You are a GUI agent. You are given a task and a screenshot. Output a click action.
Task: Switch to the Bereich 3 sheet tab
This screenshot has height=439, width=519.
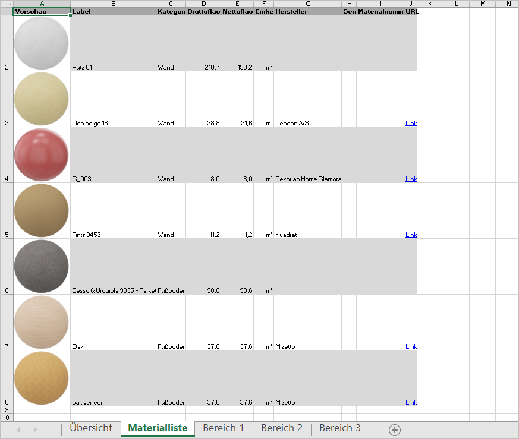coord(339,428)
